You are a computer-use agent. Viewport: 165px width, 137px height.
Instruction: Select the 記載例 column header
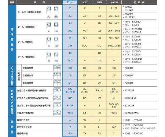tap(139, 2)
